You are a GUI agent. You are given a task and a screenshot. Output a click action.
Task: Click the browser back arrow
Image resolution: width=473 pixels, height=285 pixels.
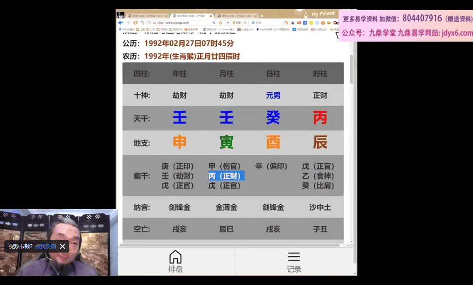coord(120,22)
